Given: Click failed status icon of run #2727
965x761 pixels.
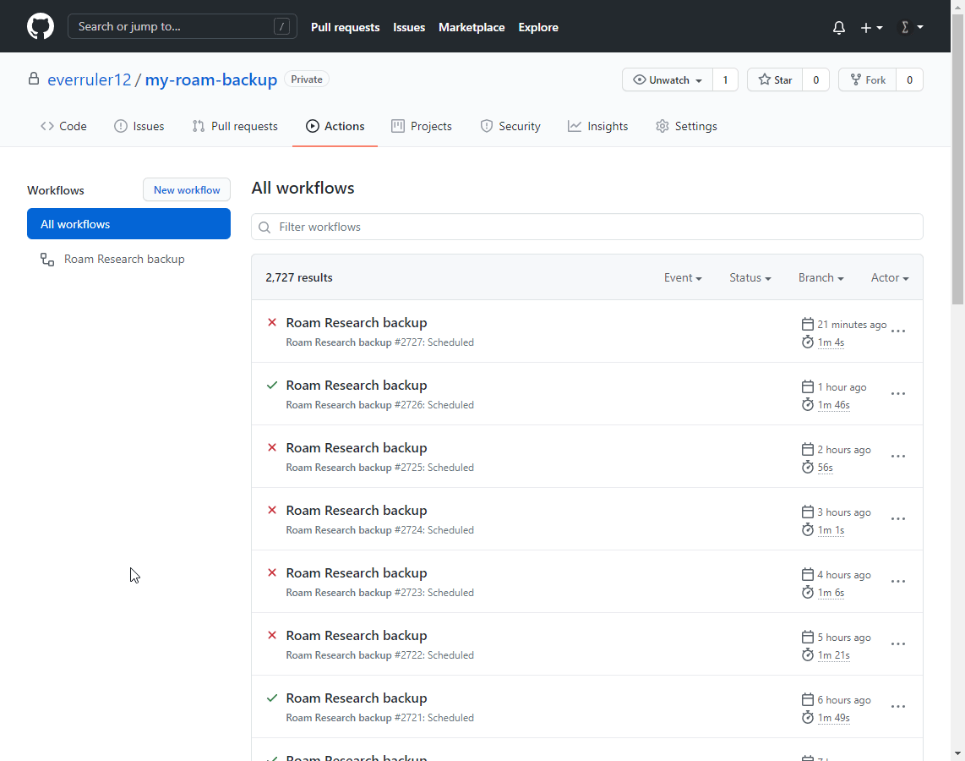Looking at the screenshot, I should (x=272, y=322).
